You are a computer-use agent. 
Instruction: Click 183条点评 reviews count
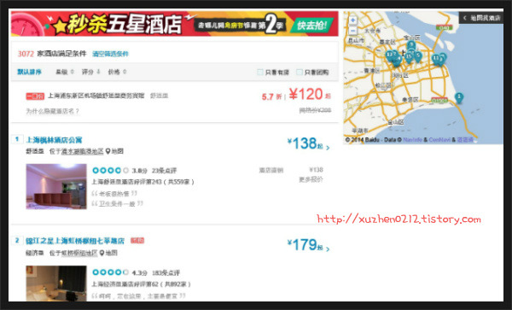(166, 272)
